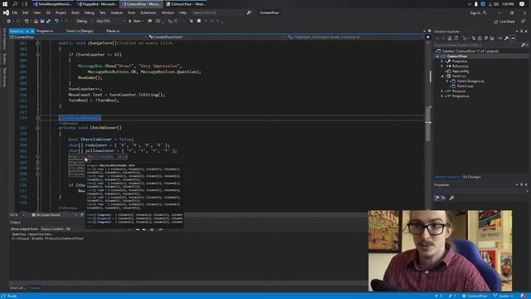Open the View menu
This screenshot has width=531, height=299.
pos(37,12)
